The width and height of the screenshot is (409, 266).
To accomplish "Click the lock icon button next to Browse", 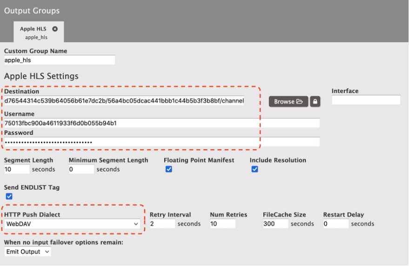I will (315, 101).
